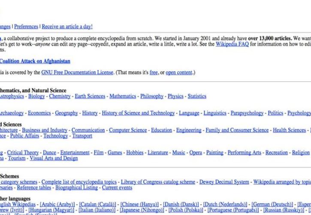
Task: Open Family and Consumer Science topic
Action: click(237, 130)
